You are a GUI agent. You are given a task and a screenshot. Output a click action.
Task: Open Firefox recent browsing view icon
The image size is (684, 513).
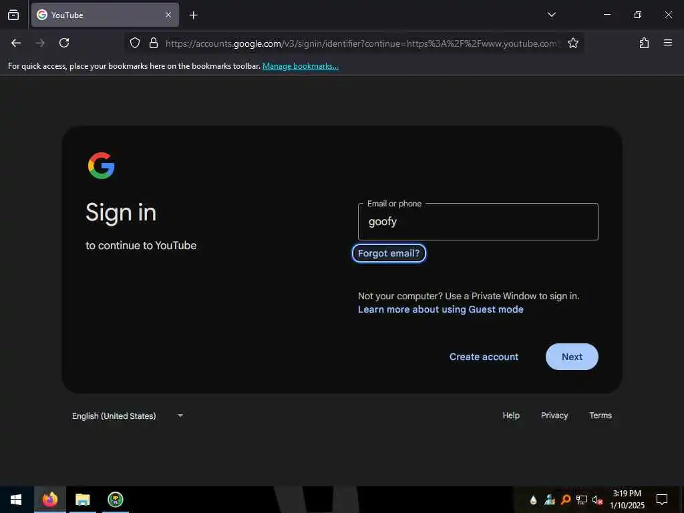(13, 15)
